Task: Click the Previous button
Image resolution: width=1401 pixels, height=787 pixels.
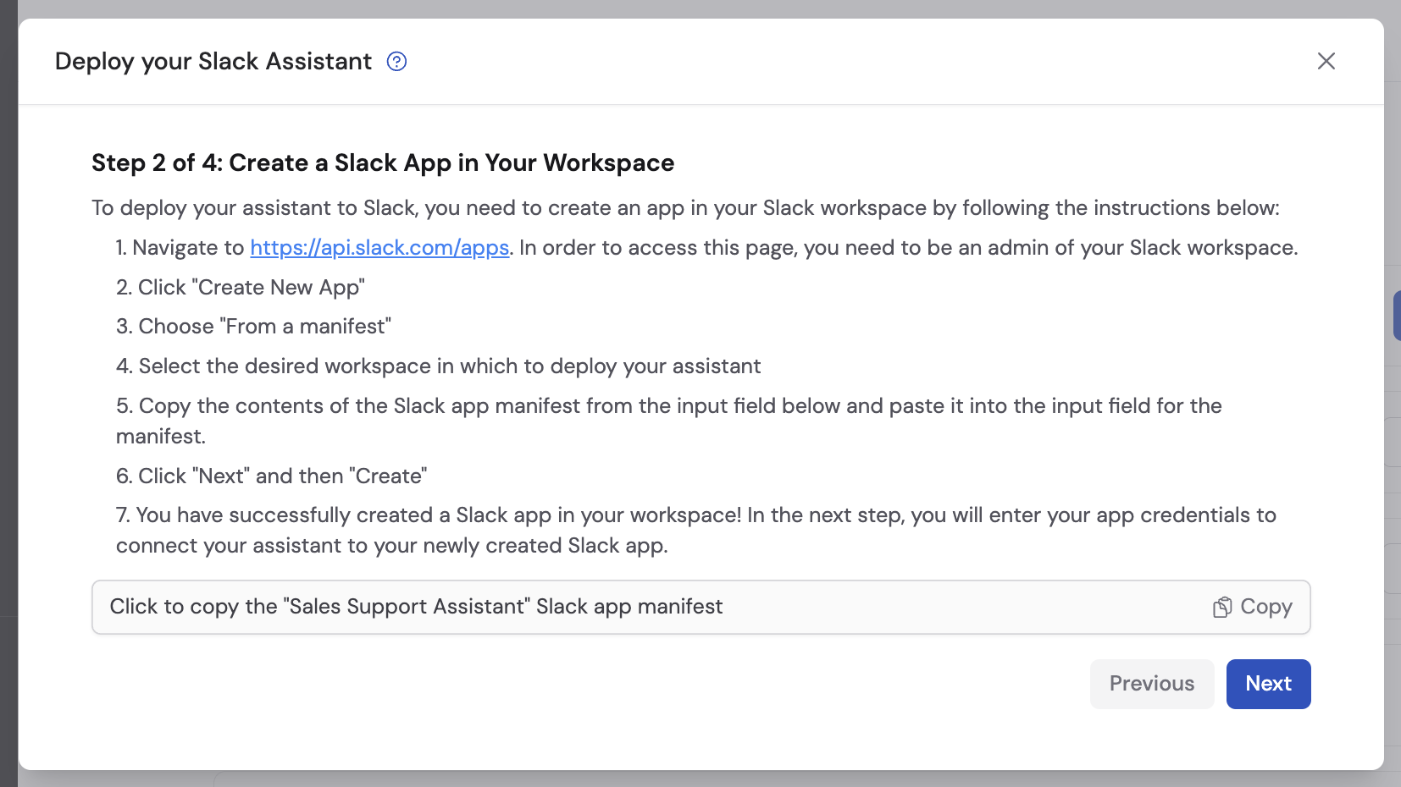Action: click(x=1152, y=684)
